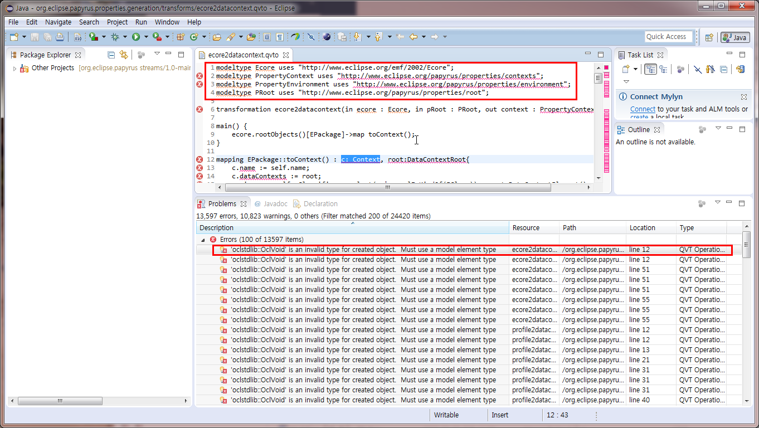Open the Package Explorer view menu triangle

point(157,54)
